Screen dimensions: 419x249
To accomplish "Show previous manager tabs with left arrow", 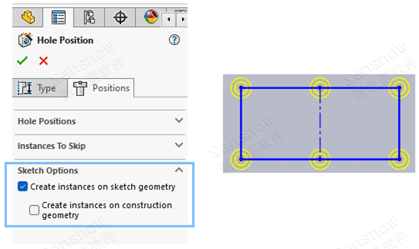I will point(169,19).
